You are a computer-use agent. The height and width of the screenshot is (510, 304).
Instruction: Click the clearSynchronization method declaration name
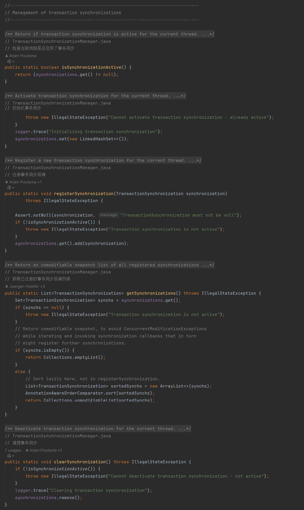coord(80,462)
